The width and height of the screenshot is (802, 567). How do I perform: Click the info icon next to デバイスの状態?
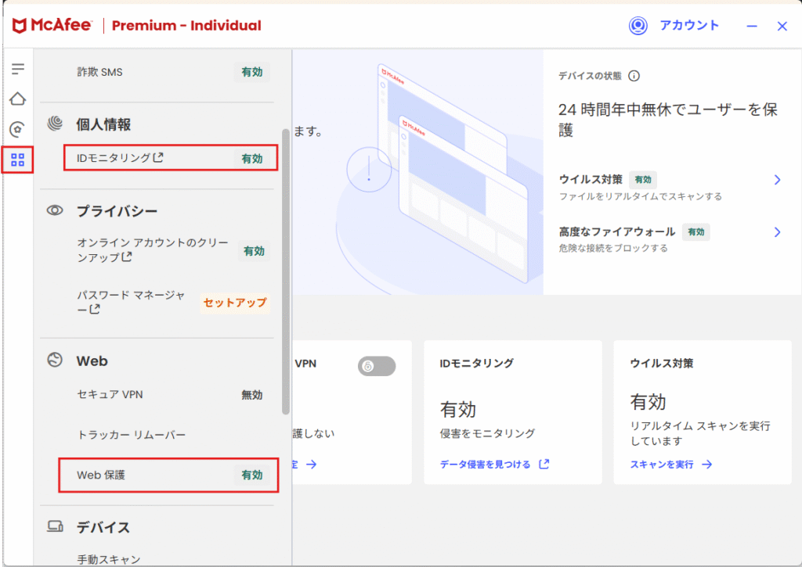[634, 76]
